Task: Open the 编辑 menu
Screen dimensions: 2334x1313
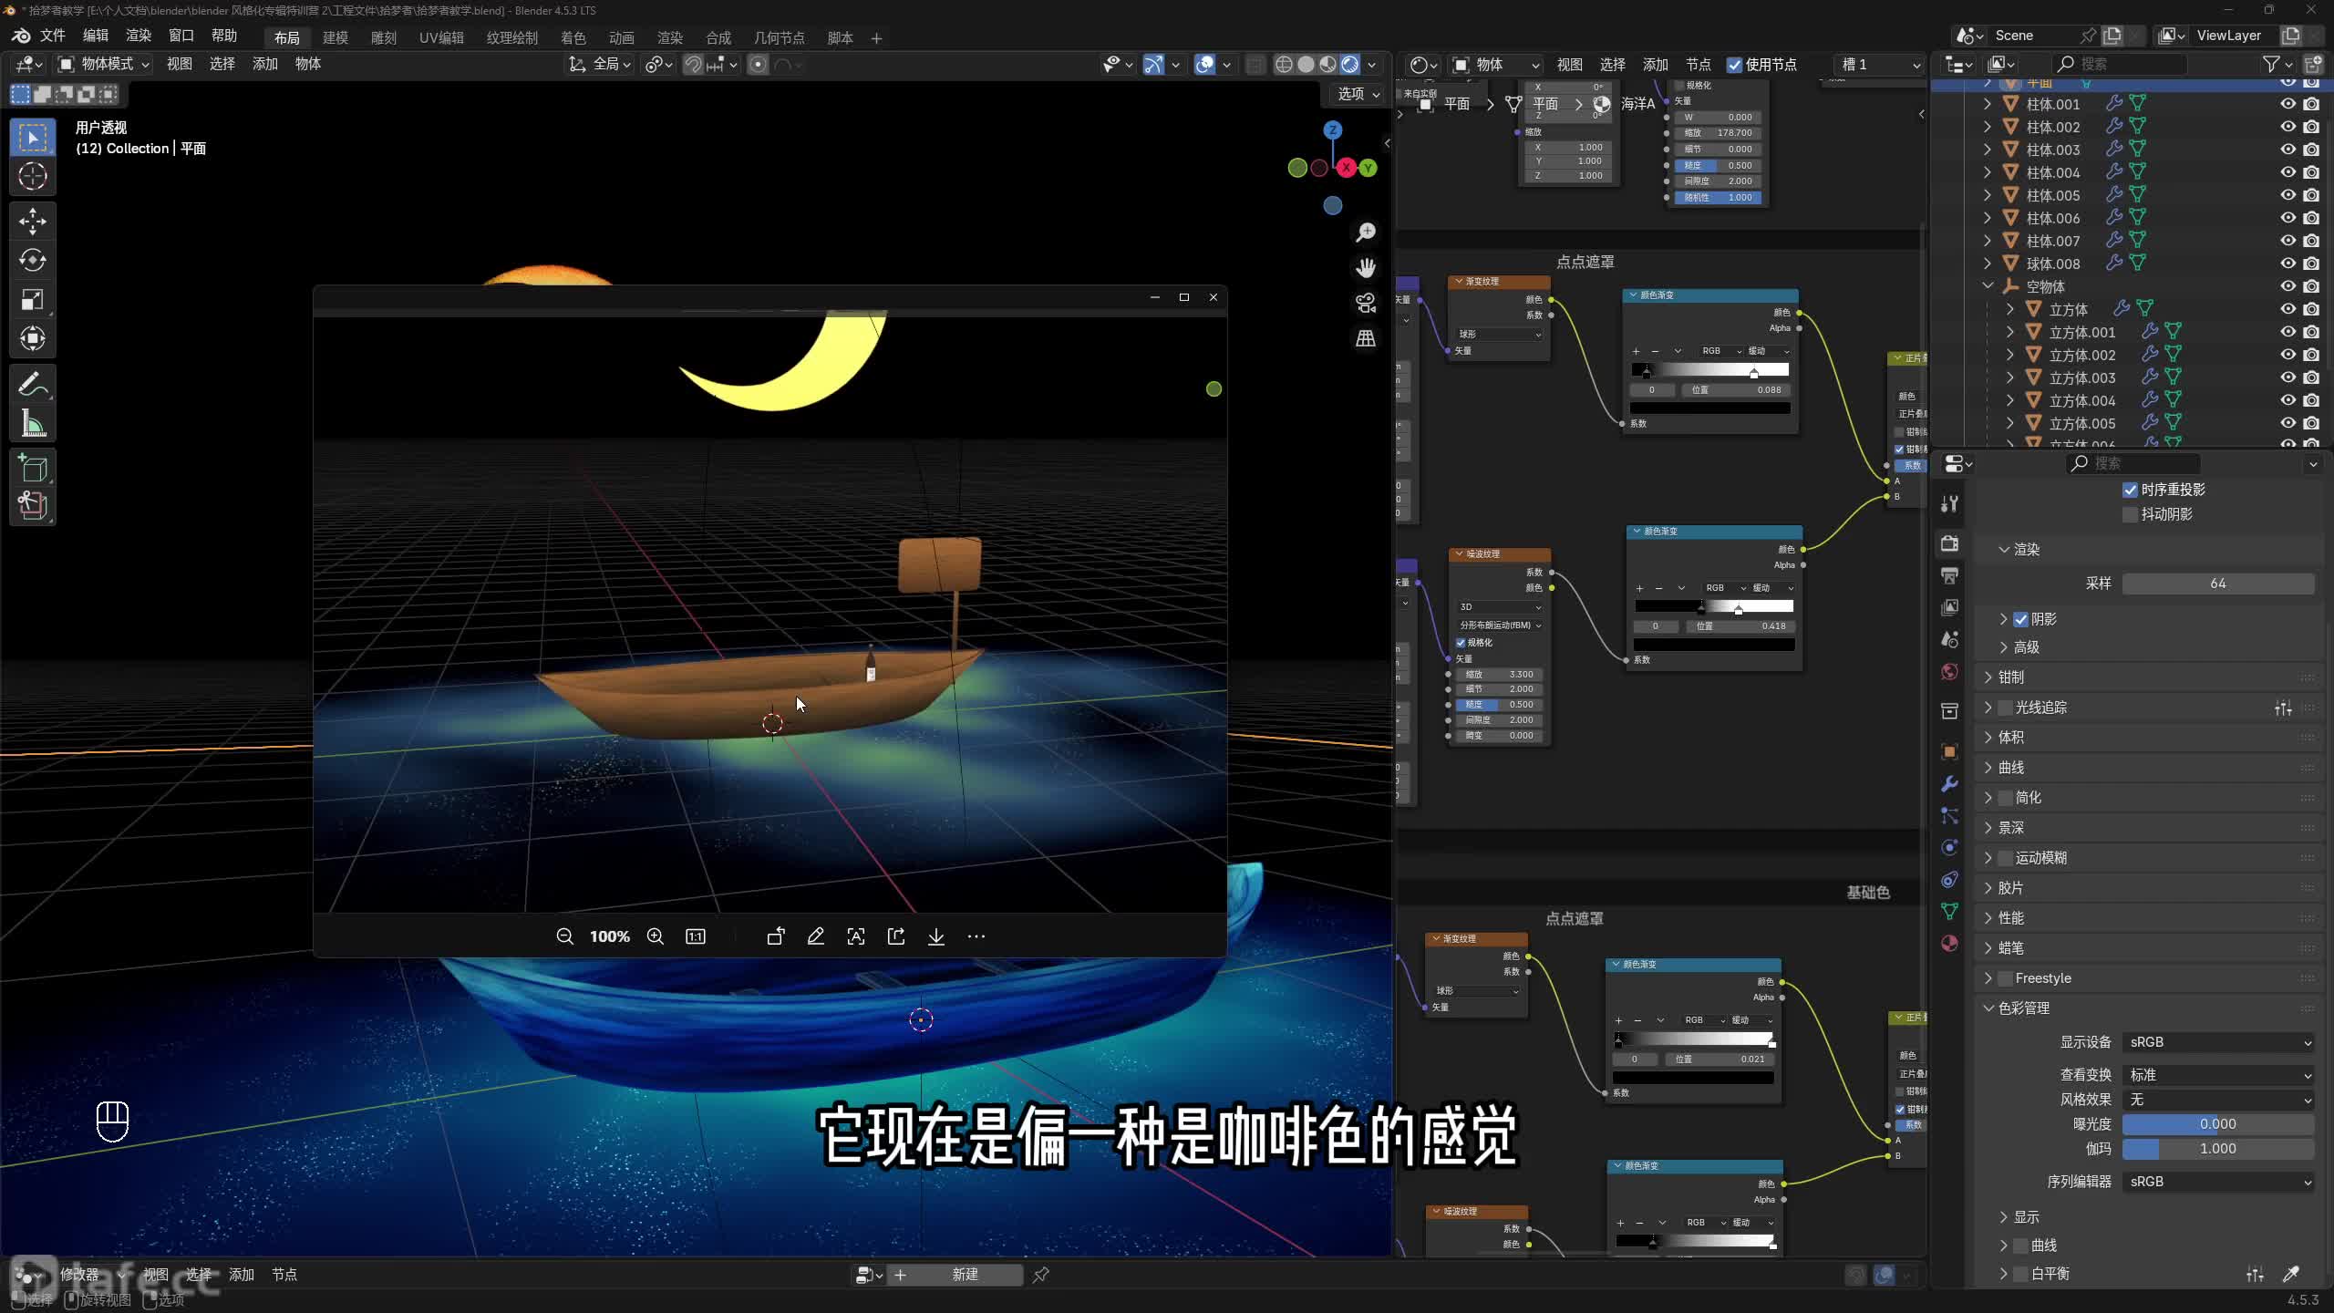Action: [x=96, y=36]
